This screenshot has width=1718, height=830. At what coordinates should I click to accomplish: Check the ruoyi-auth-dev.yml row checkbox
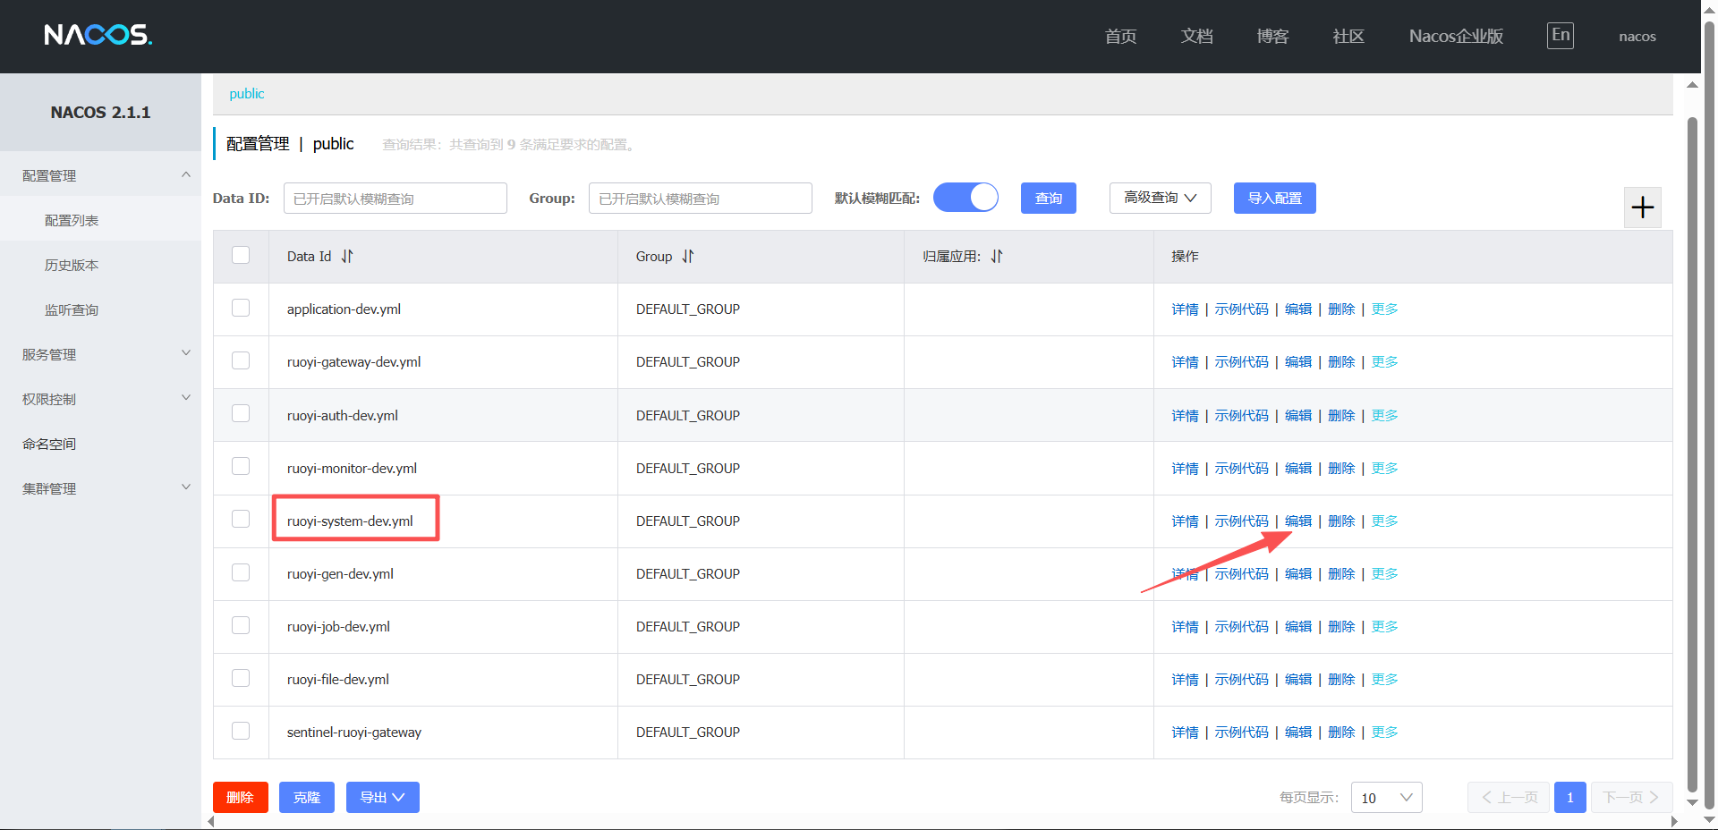[241, 413]
